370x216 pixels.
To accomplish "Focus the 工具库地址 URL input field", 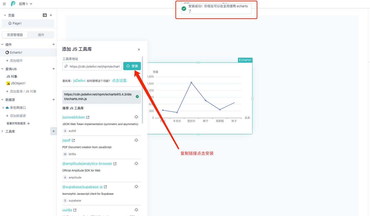I will point(92,66).
